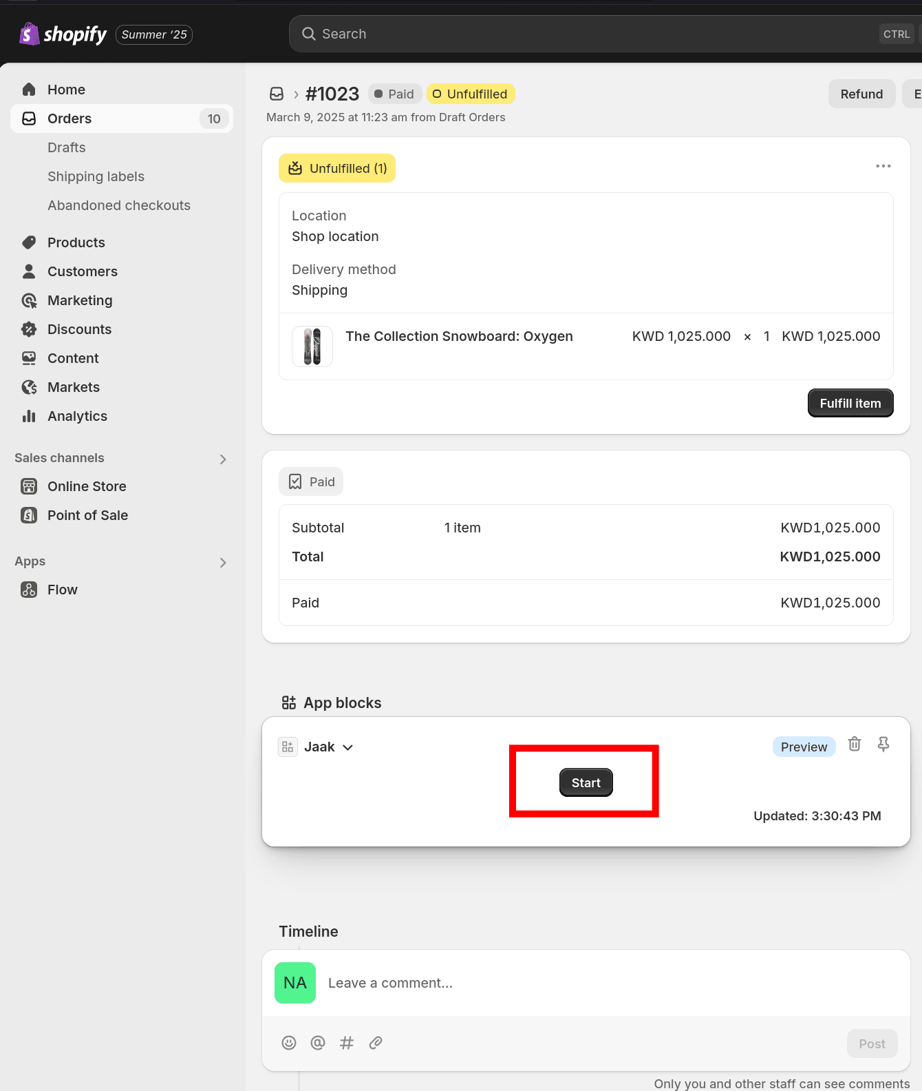
Task: Click the Refund button
Action: [861, 94]
